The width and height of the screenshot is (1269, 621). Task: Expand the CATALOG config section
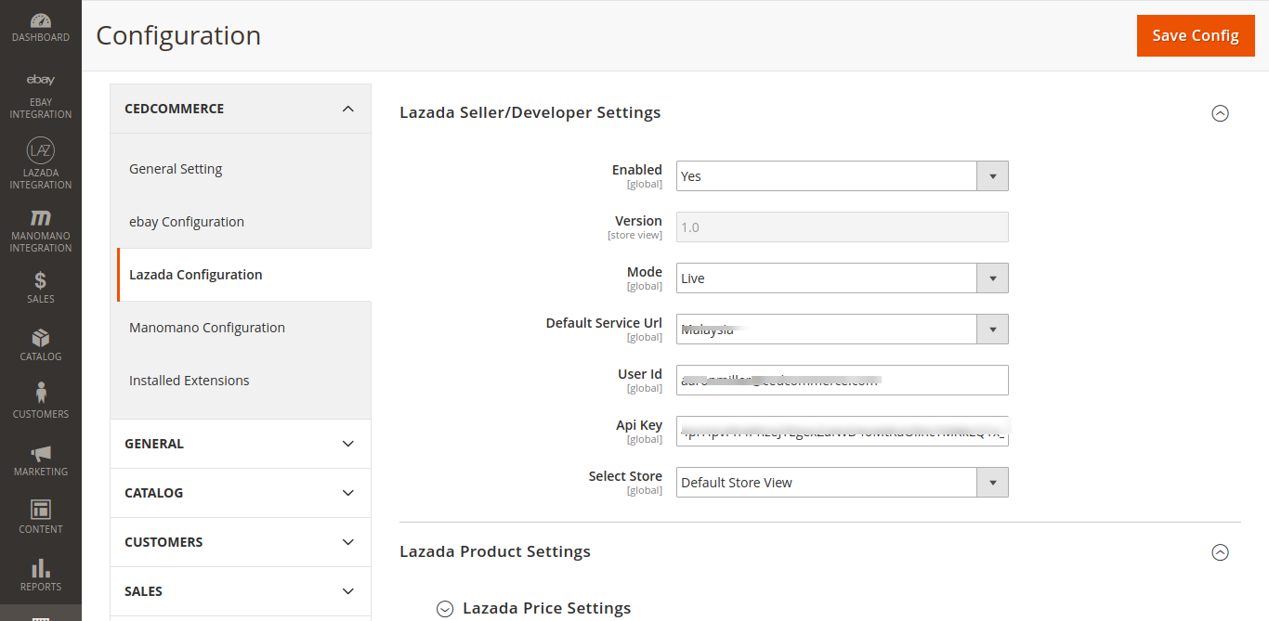(x=241, y=493)
